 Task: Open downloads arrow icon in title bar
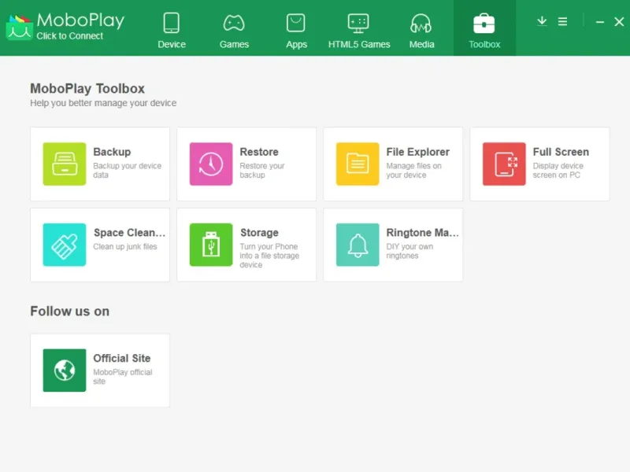point(542,21)
